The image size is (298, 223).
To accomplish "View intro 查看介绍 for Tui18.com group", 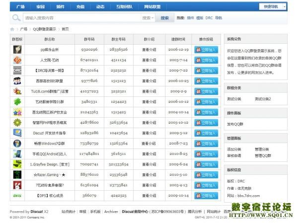I will (x=149, y=91).
